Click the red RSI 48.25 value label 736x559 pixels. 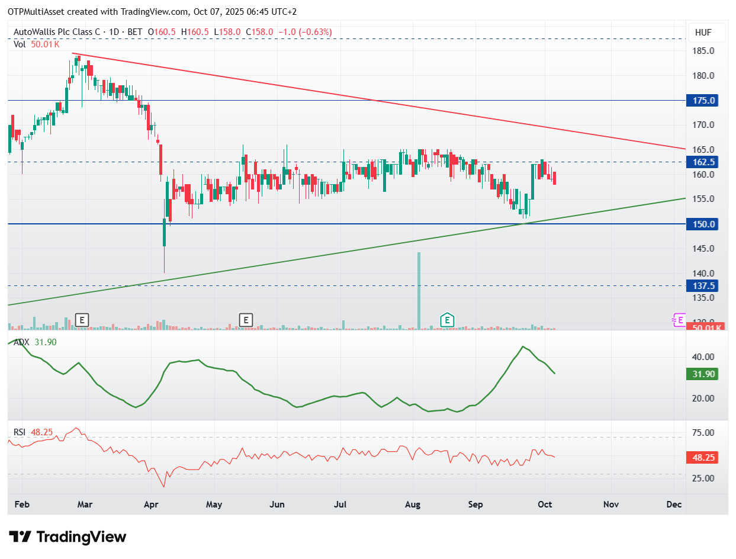click(701, 457)
